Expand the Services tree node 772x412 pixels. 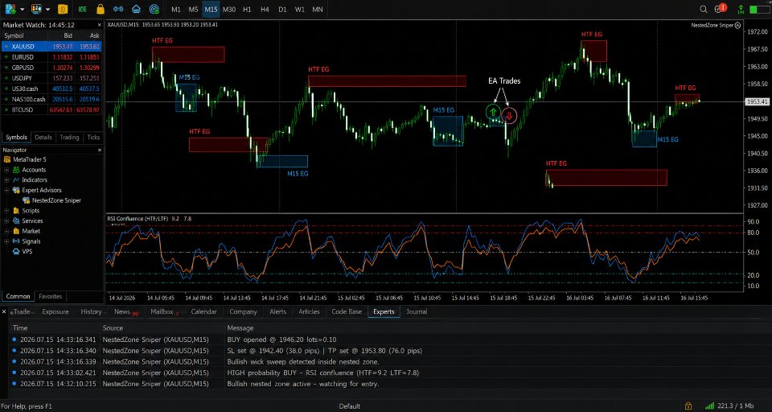click(7, 220)
